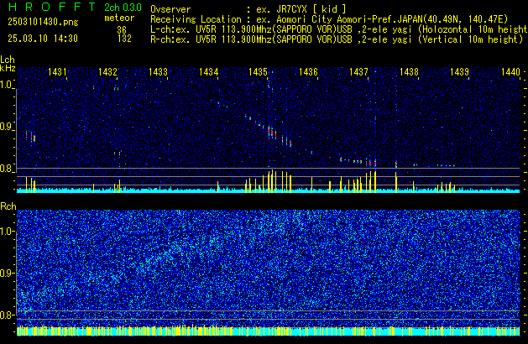
Task: Click the 1432 time marker
Action: click(x=107, y=72)
